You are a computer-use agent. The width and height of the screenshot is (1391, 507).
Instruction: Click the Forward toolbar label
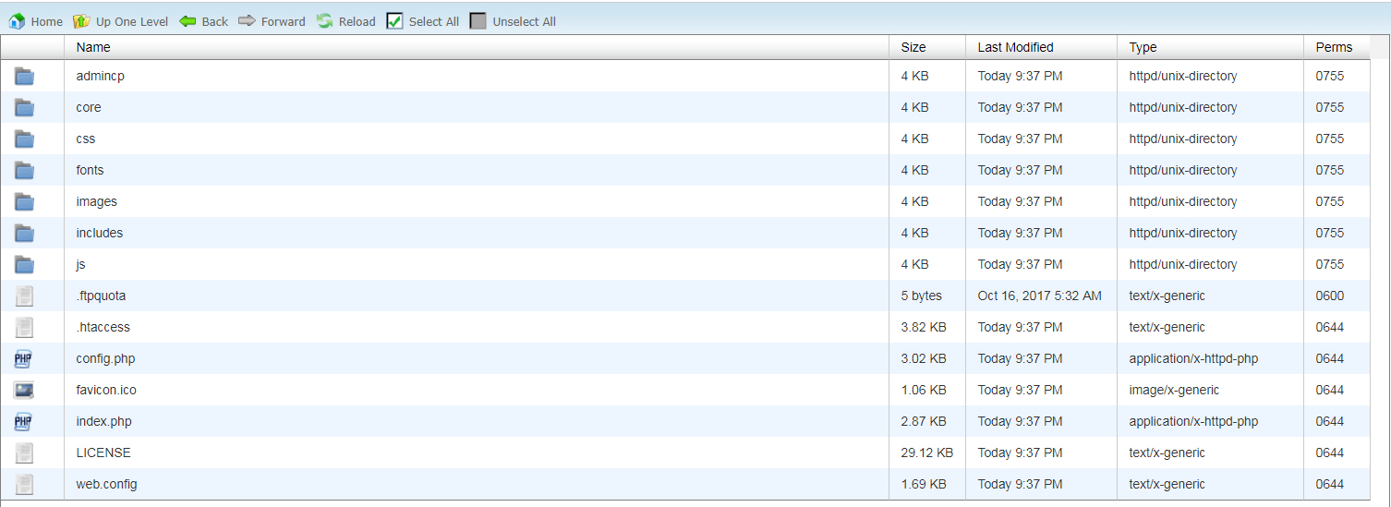[x=284, y=21]
